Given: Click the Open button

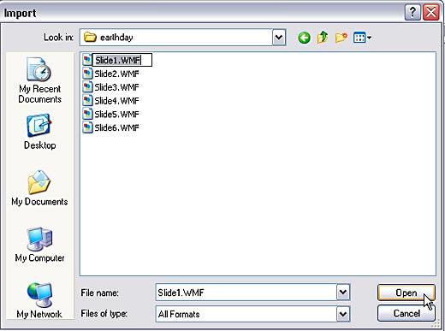Looking at the screenshot, I should [406, 293].
